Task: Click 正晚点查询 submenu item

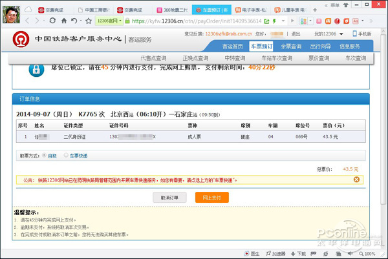Action: coord(195,58)
